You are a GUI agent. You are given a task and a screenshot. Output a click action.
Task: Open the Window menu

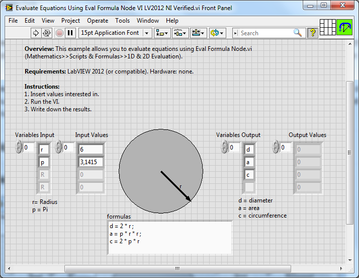(x=148, y=21)
